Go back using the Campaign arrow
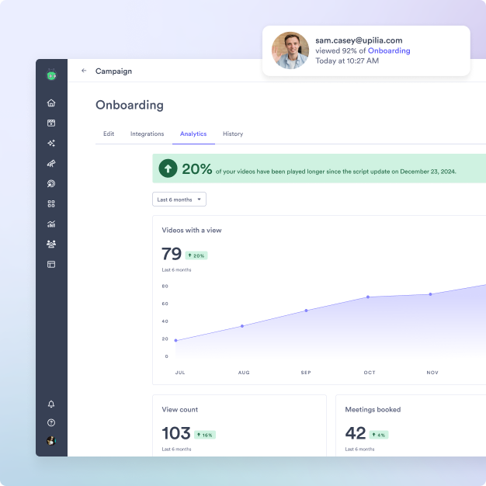The width and height of the screenshot is (486, 486). pos(84,71)
